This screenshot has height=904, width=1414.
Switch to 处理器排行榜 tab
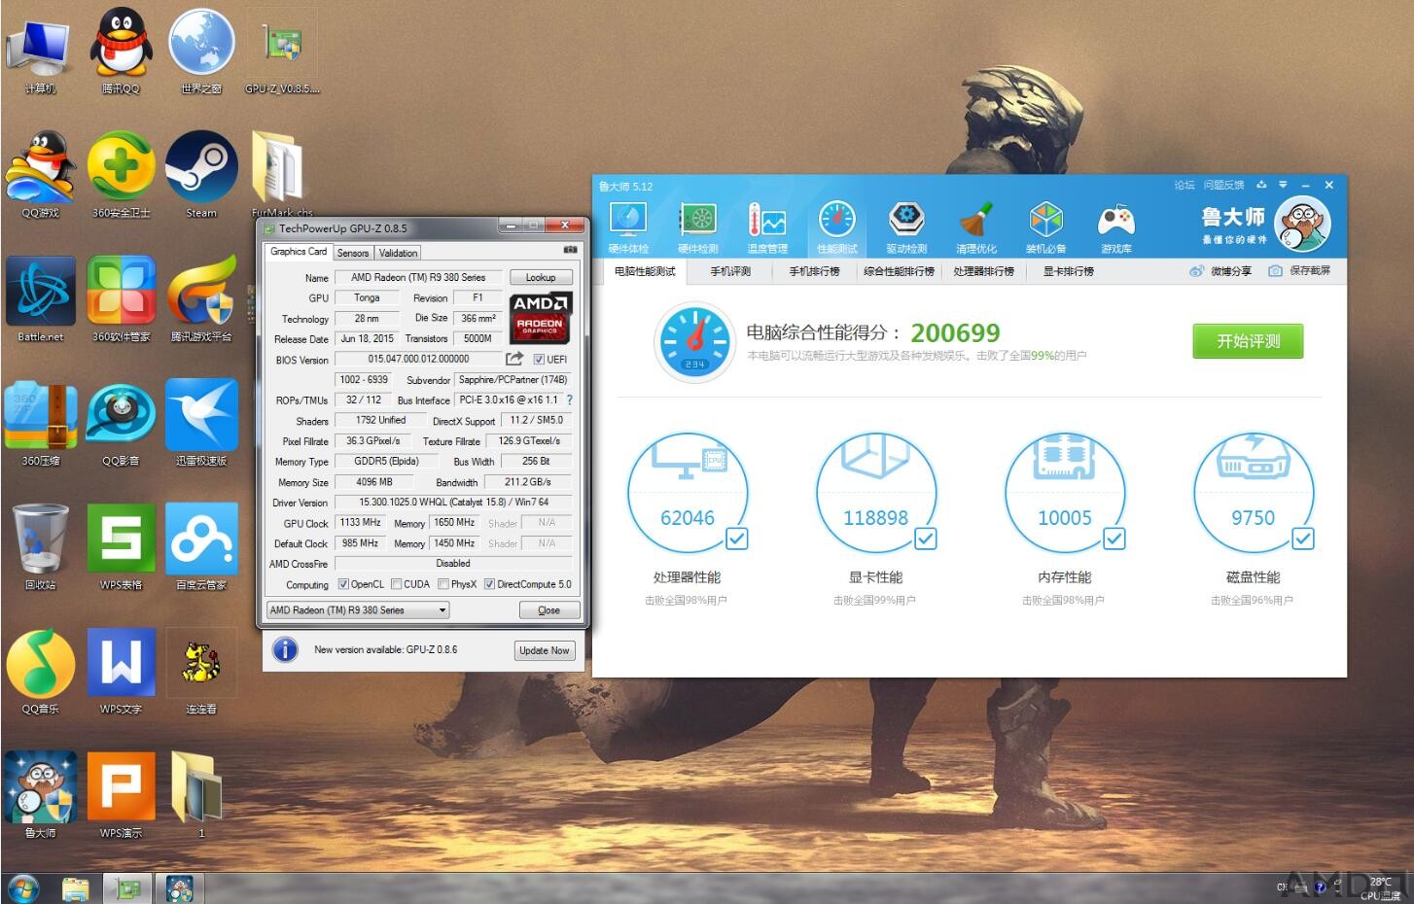coord(984,271)
